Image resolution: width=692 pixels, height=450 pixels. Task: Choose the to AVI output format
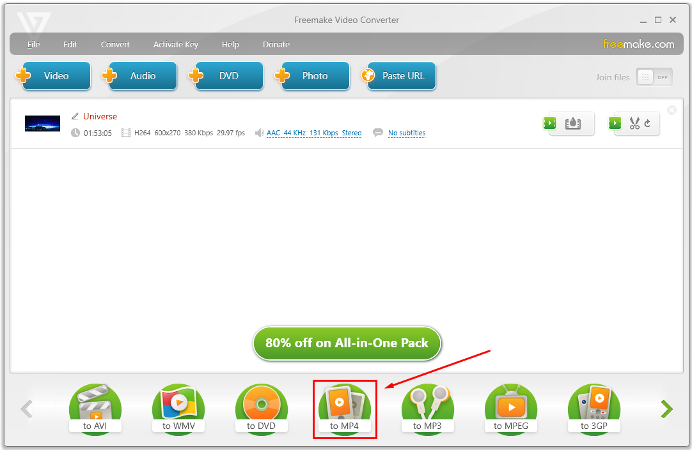(x=95, y=410)
